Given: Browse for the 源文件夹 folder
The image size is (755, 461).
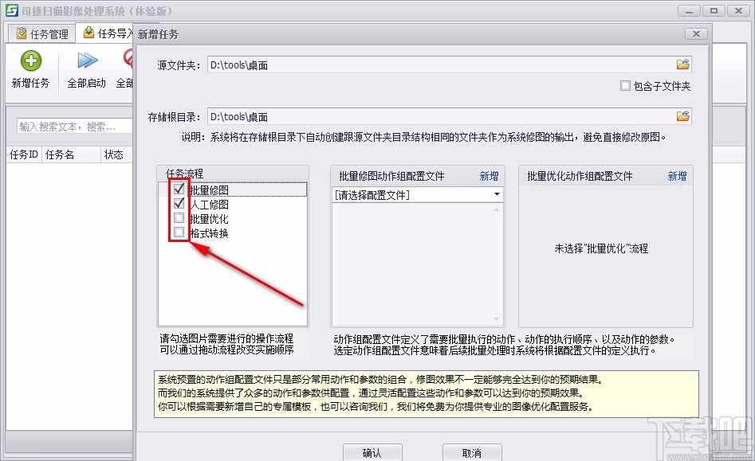Looking at the screenshot, I should tap(682, 64).
